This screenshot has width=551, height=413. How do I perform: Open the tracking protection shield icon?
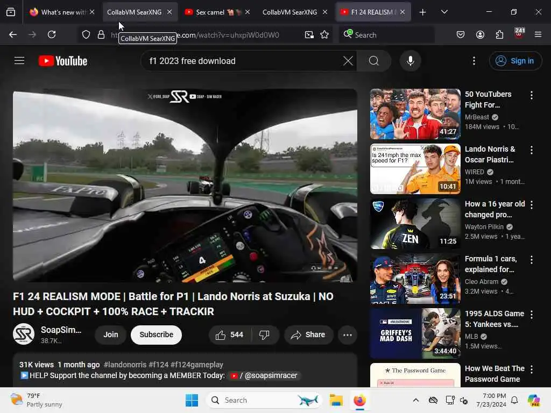(86, 34)
